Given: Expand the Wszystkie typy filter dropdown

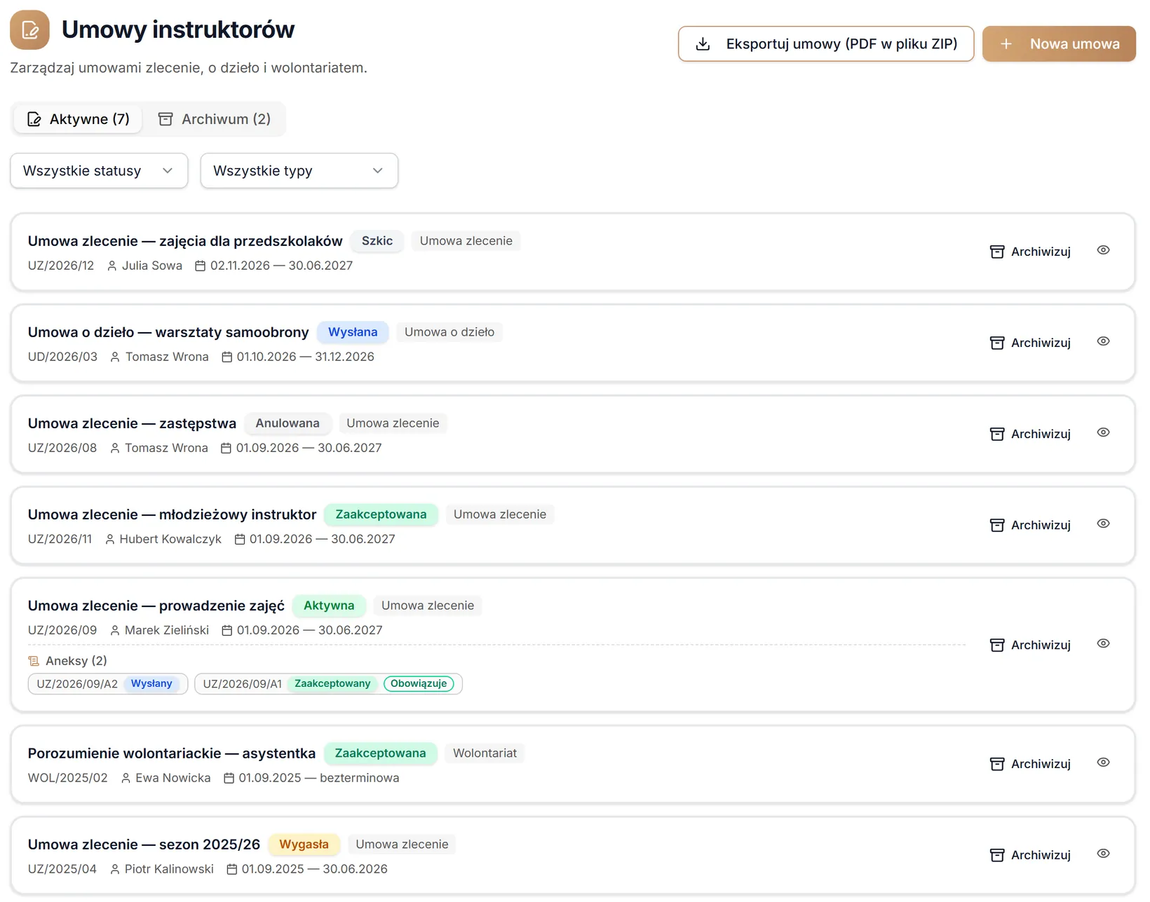Looking at the screenshot, I should point(299,171).
